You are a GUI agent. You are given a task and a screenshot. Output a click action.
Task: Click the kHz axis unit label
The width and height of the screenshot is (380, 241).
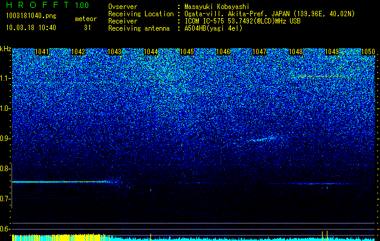click(5, 49)
